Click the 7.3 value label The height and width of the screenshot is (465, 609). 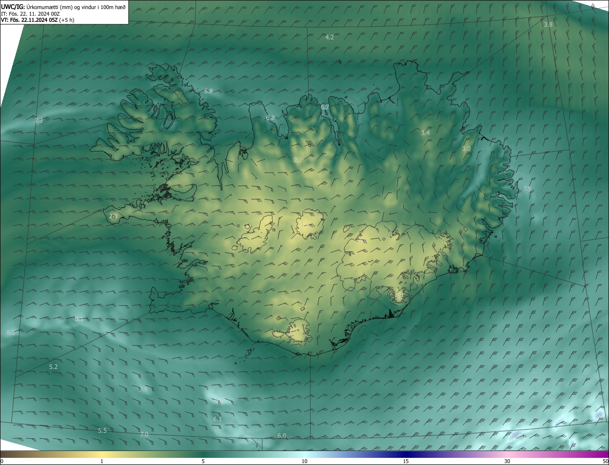coord(39,121)
